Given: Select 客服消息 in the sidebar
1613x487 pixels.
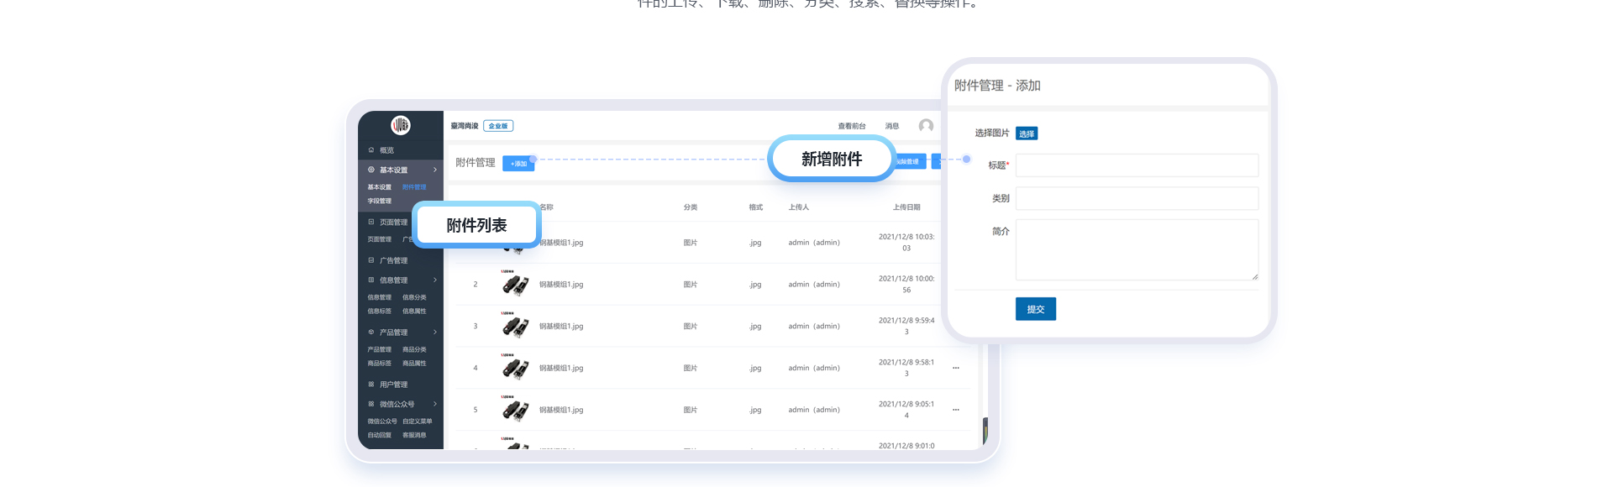Looking at the screenshot, I should (x=414, y=435).
